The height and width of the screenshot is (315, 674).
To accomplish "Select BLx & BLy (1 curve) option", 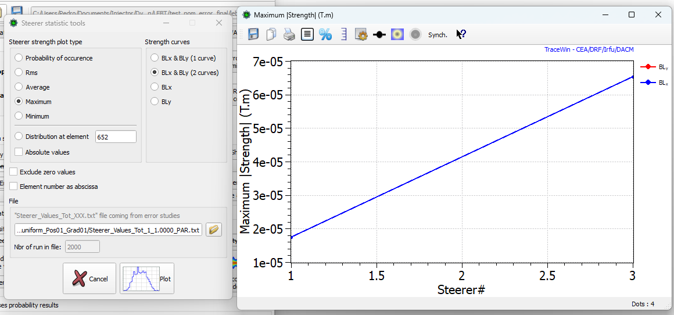I will click(x=155, y=58).
